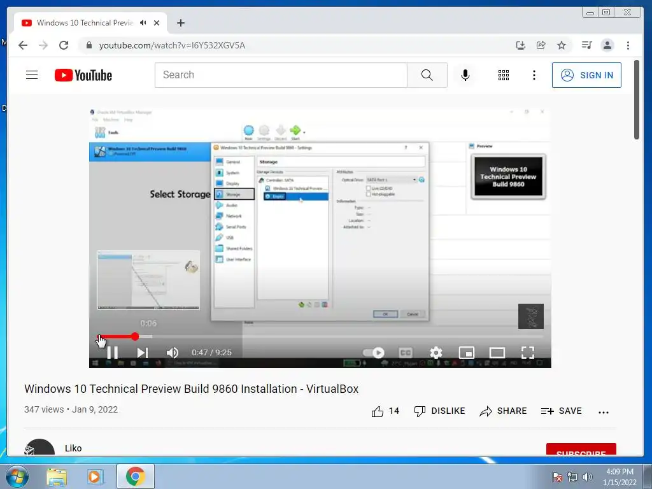Mute the tab via the speaker icon
This screenshot has height=489, width=652.
click(x=143, y=23)
